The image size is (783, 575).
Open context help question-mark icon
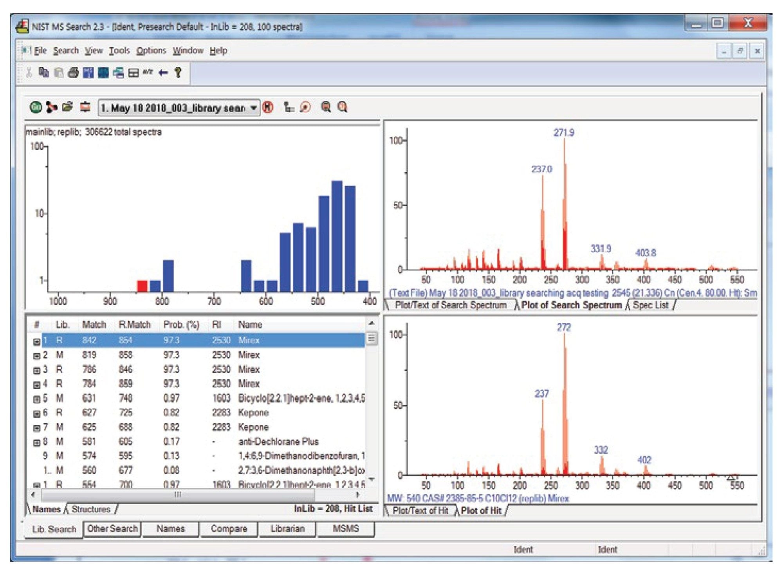click(x=178, y=72)
